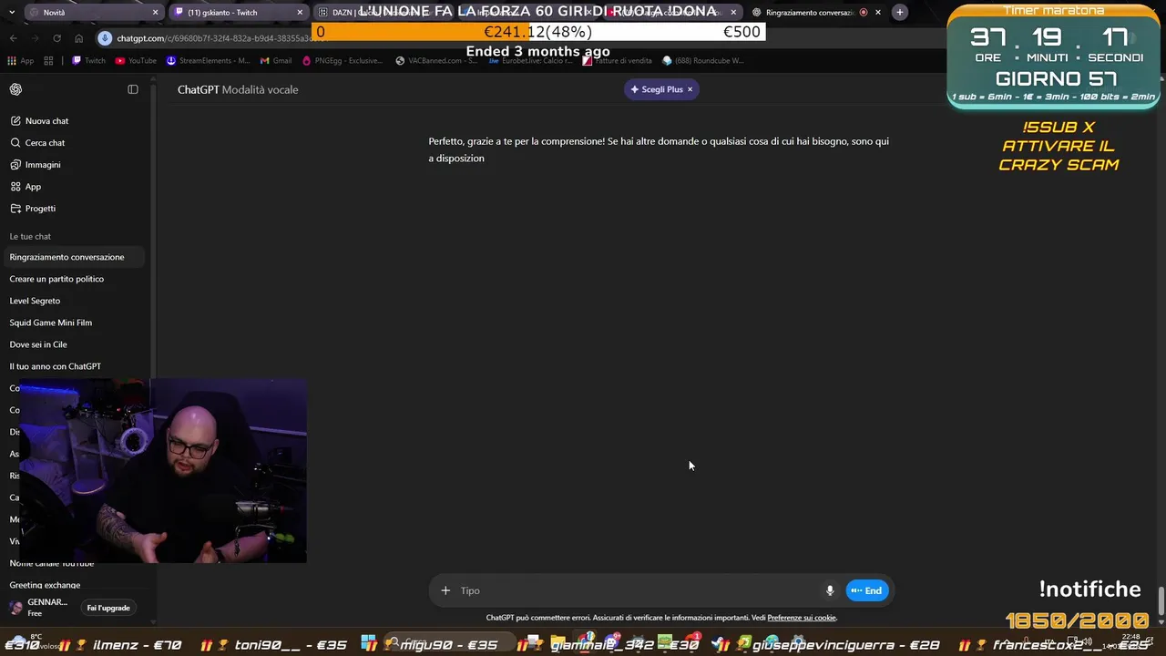
Task: Start a new chat via Nuova chat
Action: click(x=39, y=120)
